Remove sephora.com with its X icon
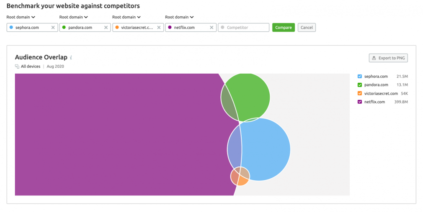The image size is (423, 213). [53, 28]
